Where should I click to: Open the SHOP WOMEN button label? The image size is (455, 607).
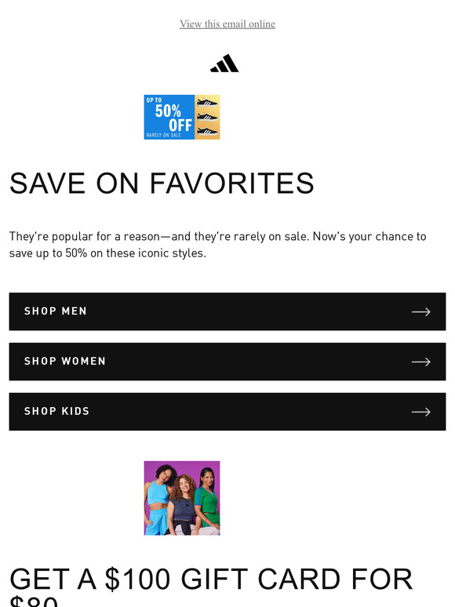[64, 362]
